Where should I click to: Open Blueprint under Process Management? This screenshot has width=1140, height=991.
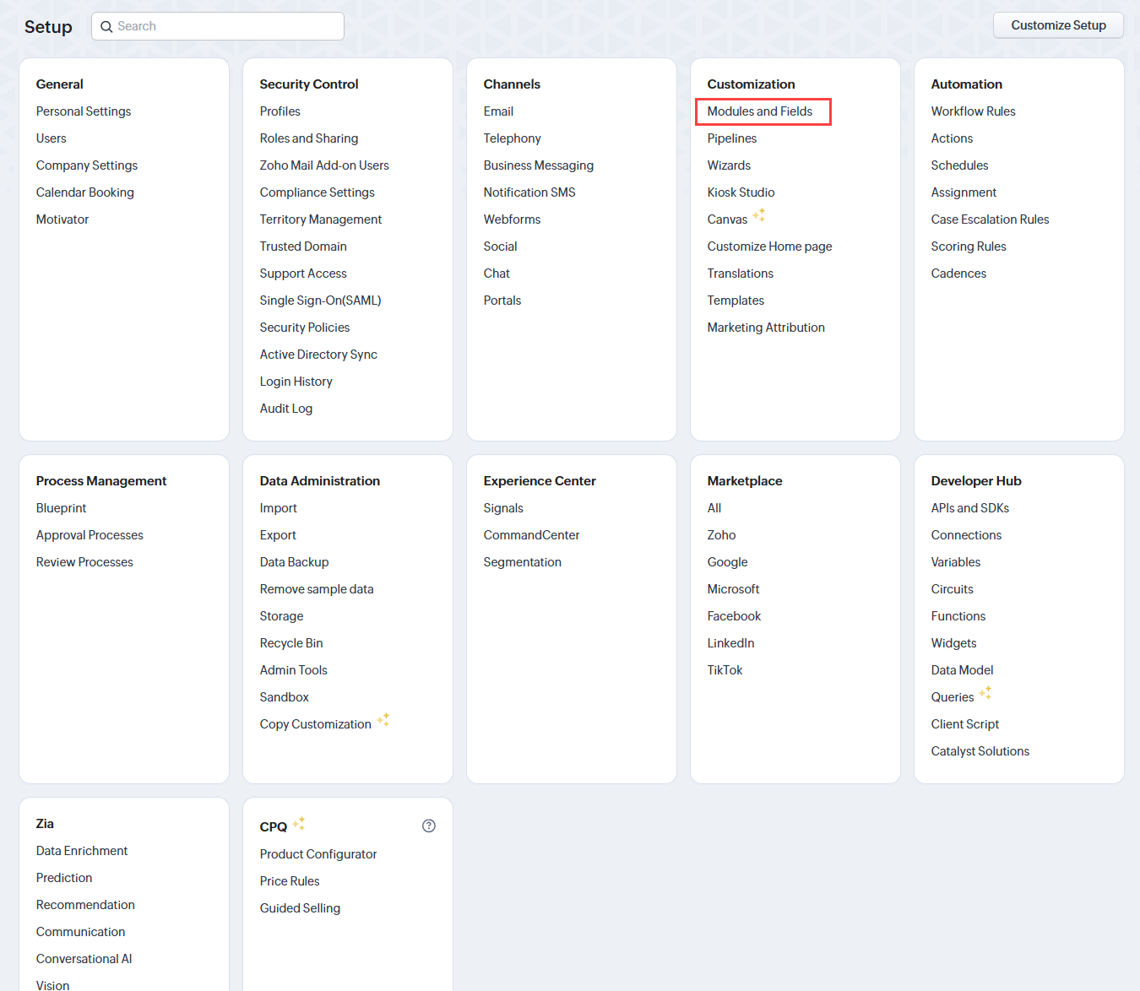tap(62, 508)
